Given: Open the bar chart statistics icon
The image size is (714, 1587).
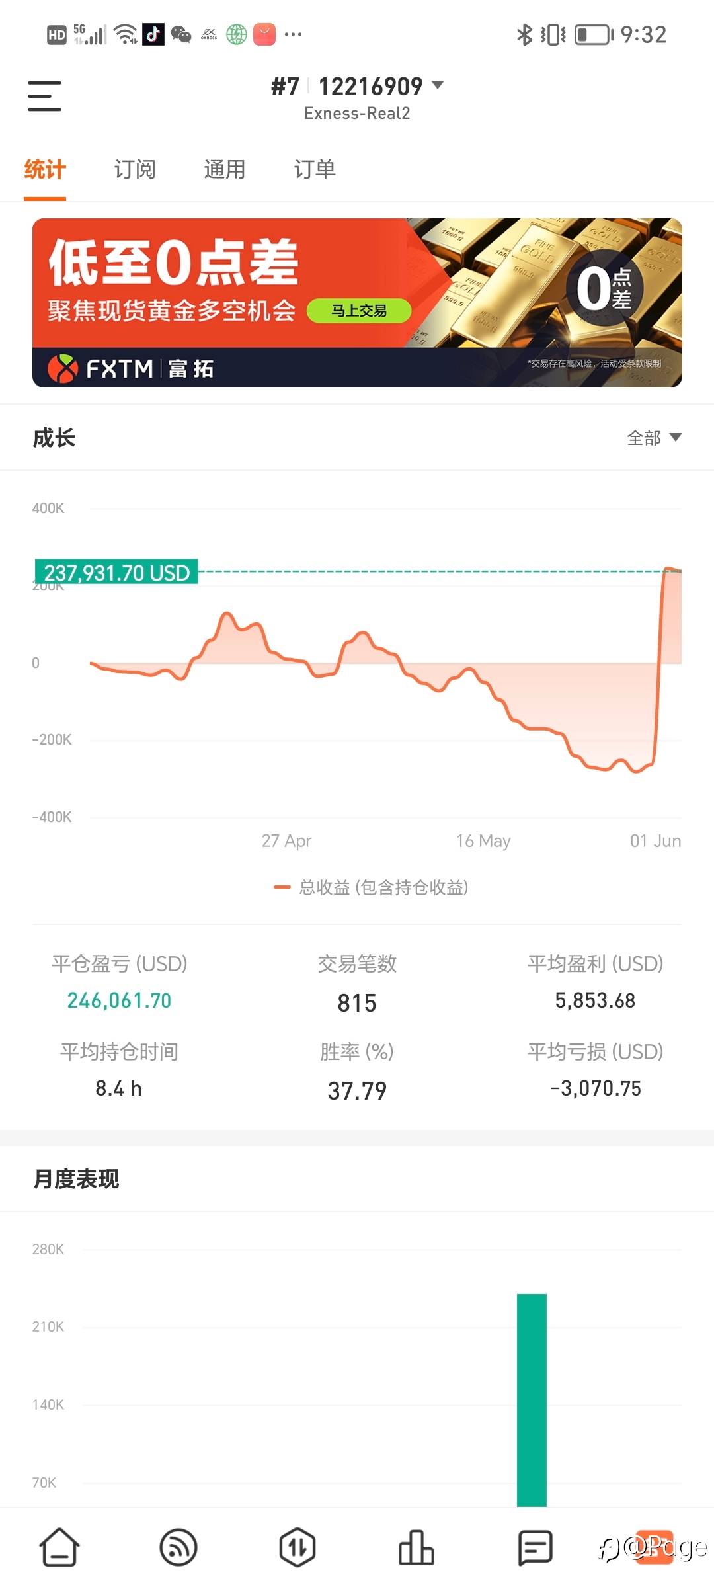Looking at the screenshot, I should coord(416,1547).
